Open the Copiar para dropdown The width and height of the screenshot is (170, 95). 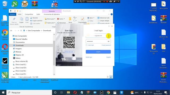pos(50,23)
